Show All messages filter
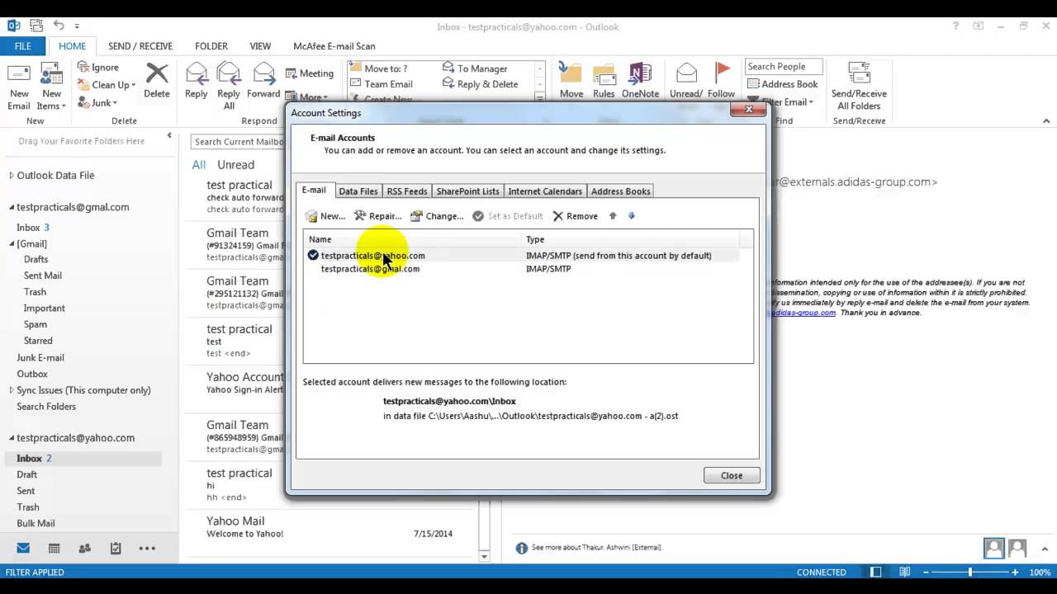This screenshot has height=594, width=1057. [199, 165]
